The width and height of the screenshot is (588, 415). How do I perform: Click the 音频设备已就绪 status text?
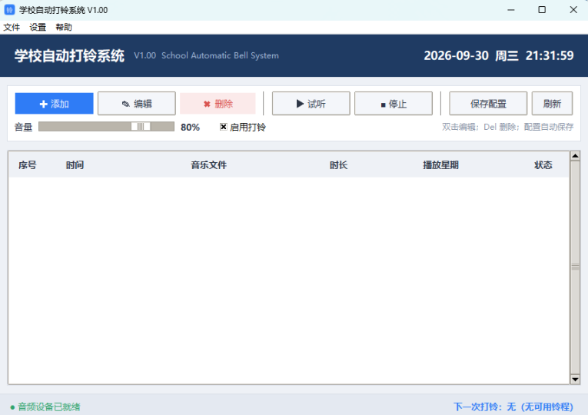click(x=49, y=407)
